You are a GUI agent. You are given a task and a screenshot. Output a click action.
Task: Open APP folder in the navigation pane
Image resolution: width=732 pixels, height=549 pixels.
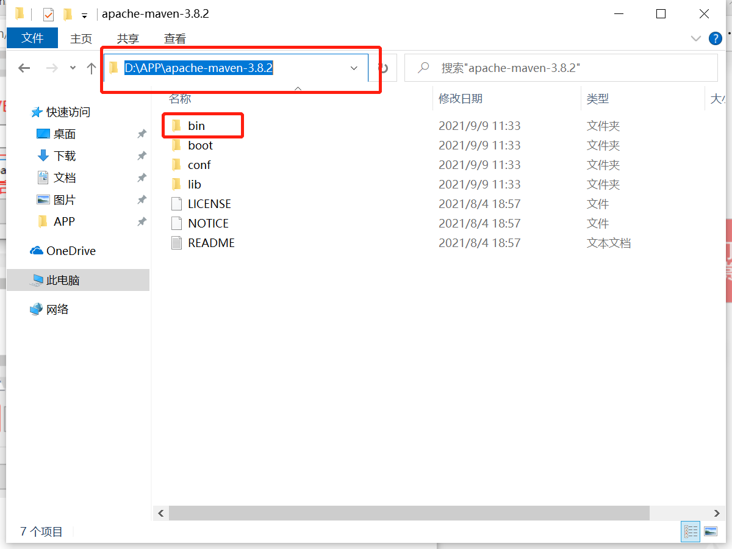(x=64, y=222)
